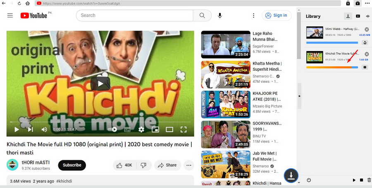The image size is (372, 188).
Task: Open the tHORI mASTI channel avatar
Action: pyautogui.click(x=12, y=165)
